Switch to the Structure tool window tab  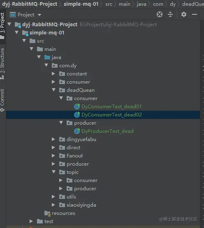pyautogui.click(x=2, y=64)
